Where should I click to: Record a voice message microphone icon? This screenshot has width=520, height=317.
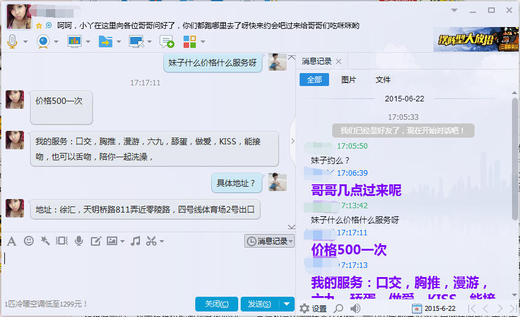pos(79,241)
